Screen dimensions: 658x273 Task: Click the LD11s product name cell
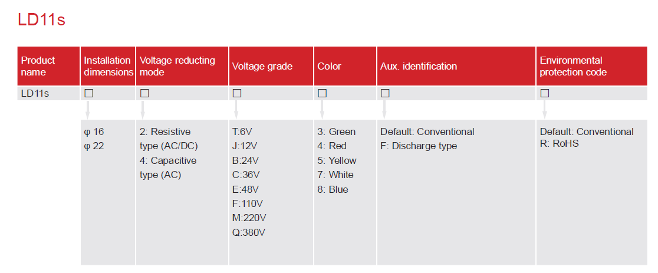tap(35, 93)
